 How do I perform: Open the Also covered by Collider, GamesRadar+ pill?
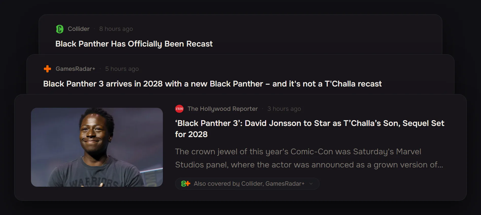247,184
